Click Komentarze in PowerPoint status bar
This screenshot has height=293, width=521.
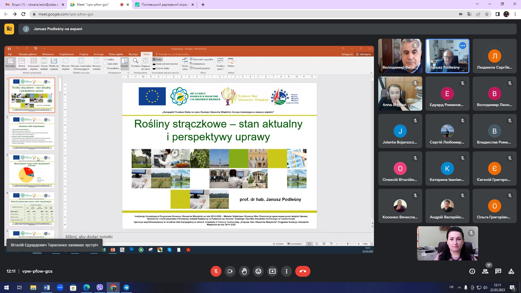tap(295, 244)
